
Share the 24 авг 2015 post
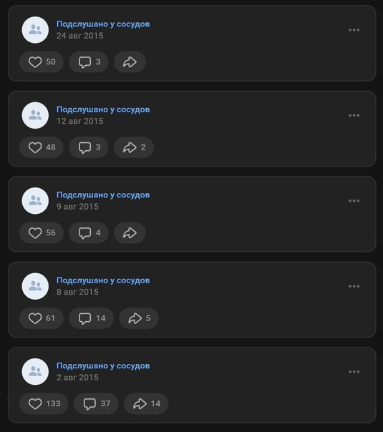[130, 62]
